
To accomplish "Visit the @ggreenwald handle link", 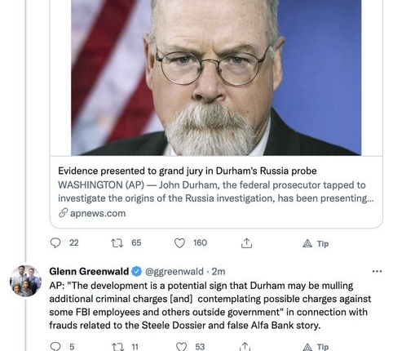I will tap(174, 271).
